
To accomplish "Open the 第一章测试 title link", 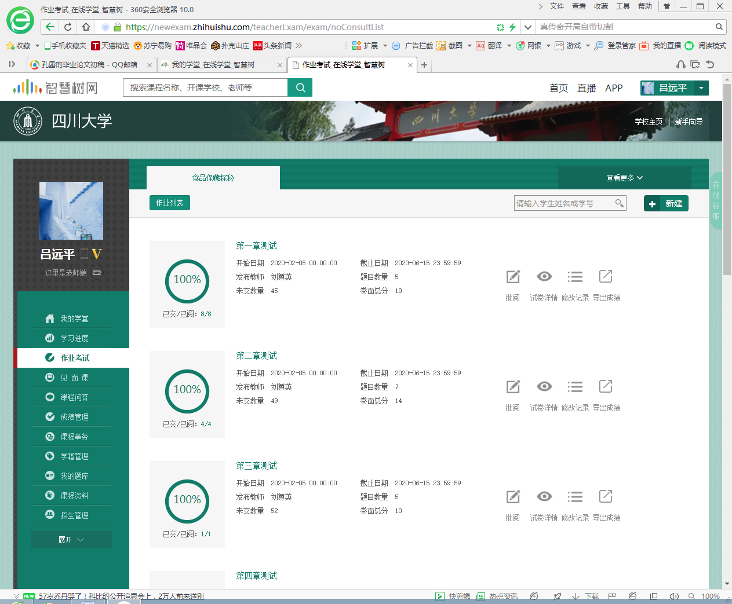I will [256, 246].
